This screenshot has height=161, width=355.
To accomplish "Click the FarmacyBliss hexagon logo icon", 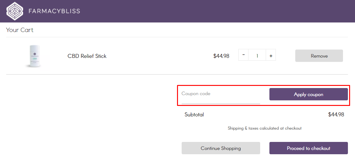I will pyautogui.click(x=15, y=11).
